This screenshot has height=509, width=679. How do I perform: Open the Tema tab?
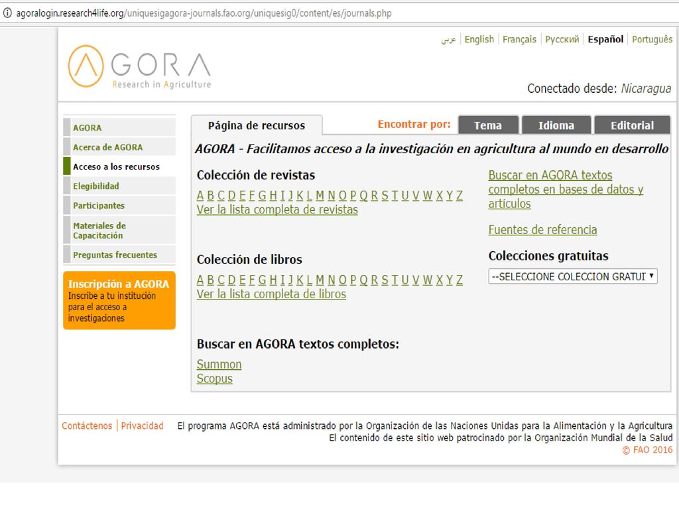click(x=488, y=125)
